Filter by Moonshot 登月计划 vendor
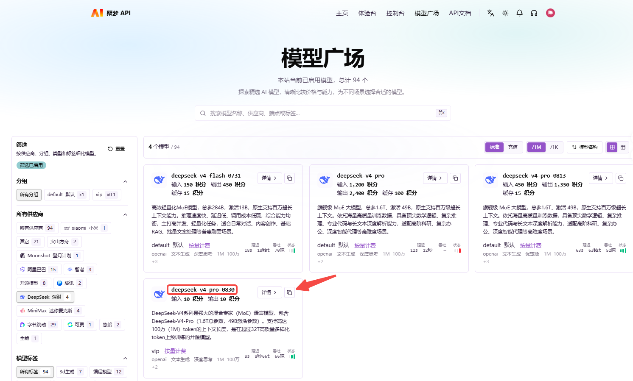Viewport: 633px width, 381px height. point(50,256)
